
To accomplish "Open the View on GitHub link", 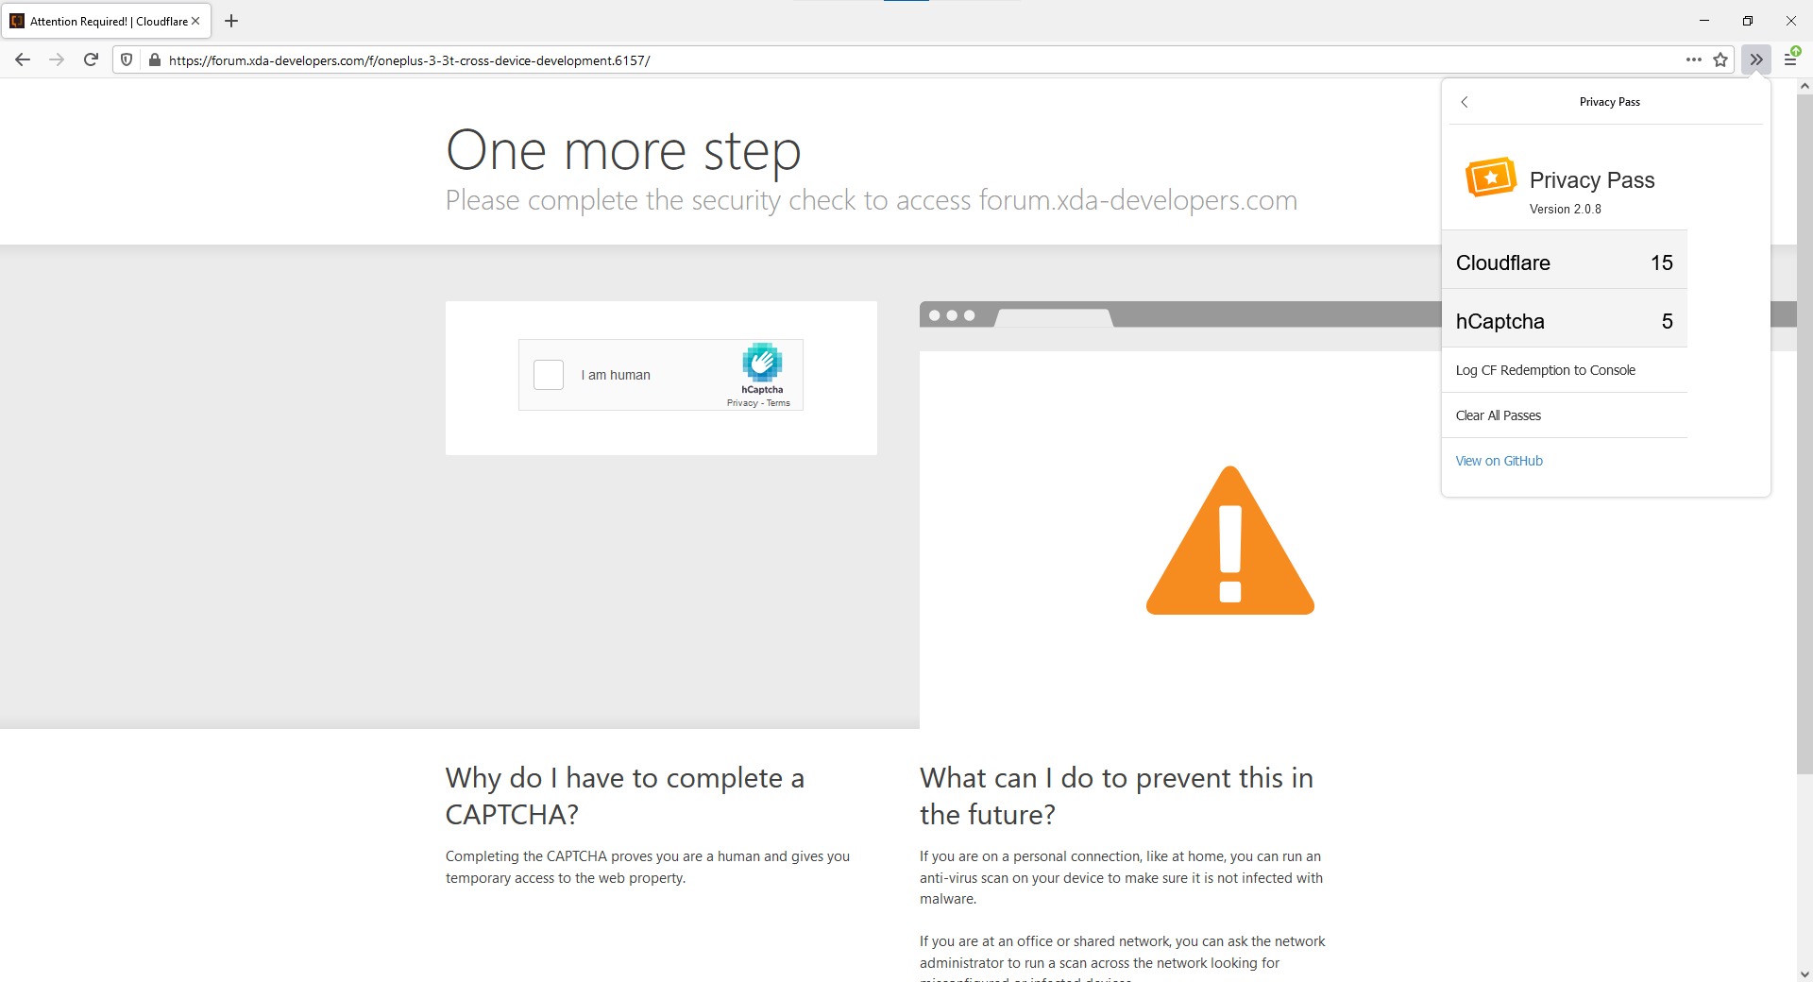I will [x=1499, y=460].
